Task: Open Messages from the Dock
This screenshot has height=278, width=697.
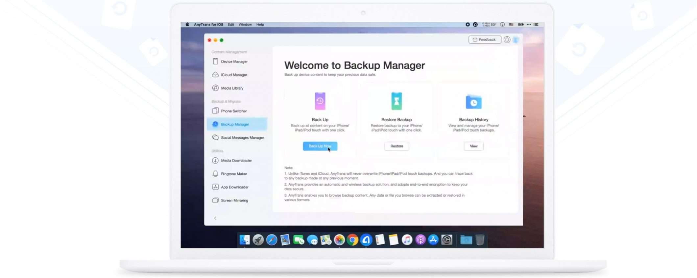Action: [x=312, y=240]
